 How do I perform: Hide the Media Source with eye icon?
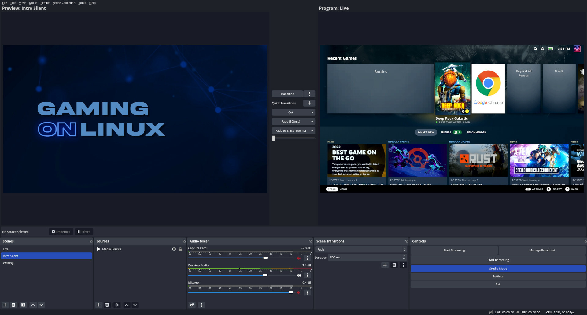174,249
